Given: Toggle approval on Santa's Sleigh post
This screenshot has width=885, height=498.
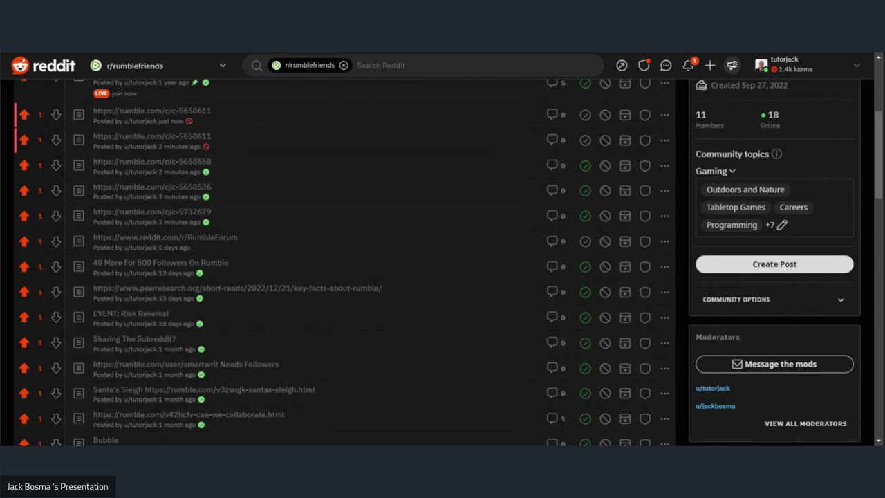Looking at the screenshot, I should tap(586, 394).
